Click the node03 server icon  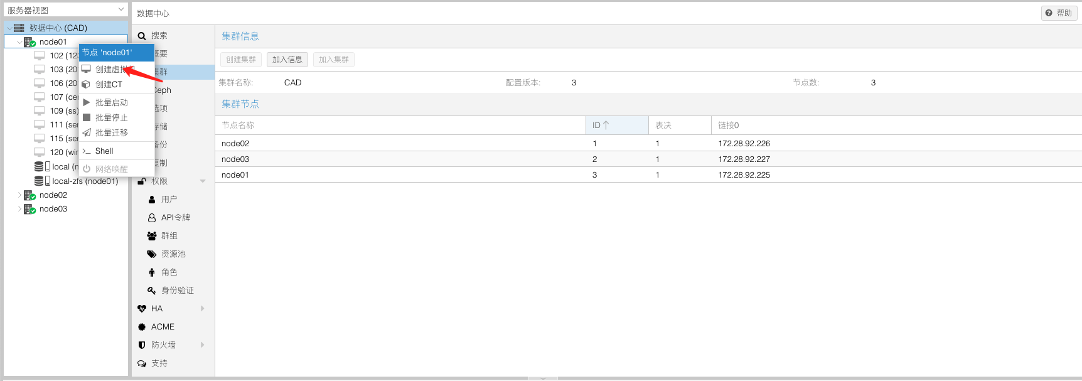pyautogui.click(x=29, y=209)
